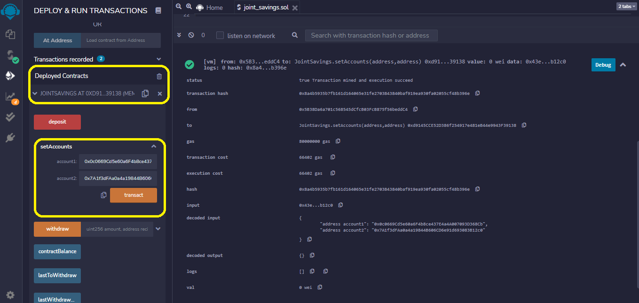Click the 'true Transaction mined' status text
This screenshot has height=303, width=639.
356,80
